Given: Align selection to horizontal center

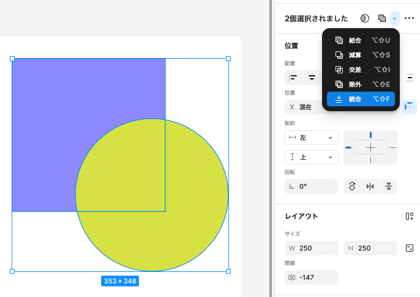Looking at the screenshot, I should tap(312, 77).
